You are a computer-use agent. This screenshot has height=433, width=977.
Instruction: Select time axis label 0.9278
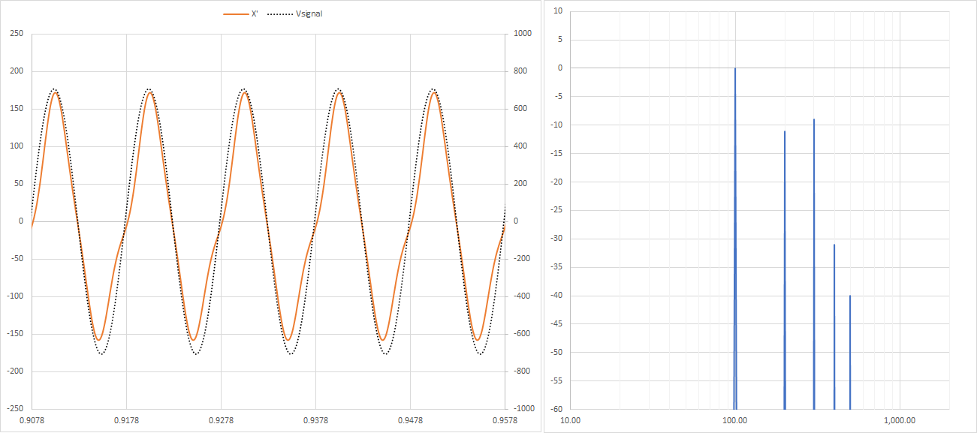(x=221, y=420)
